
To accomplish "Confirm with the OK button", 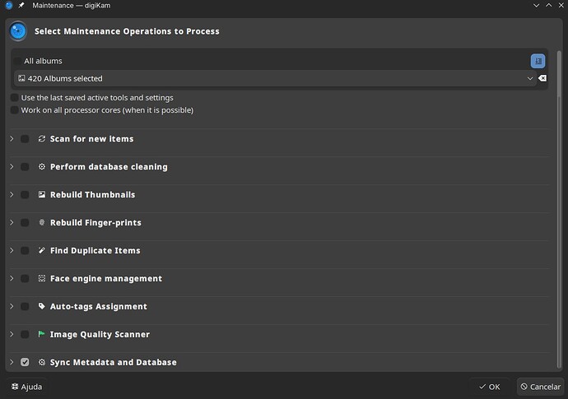I will click(490, 387).
